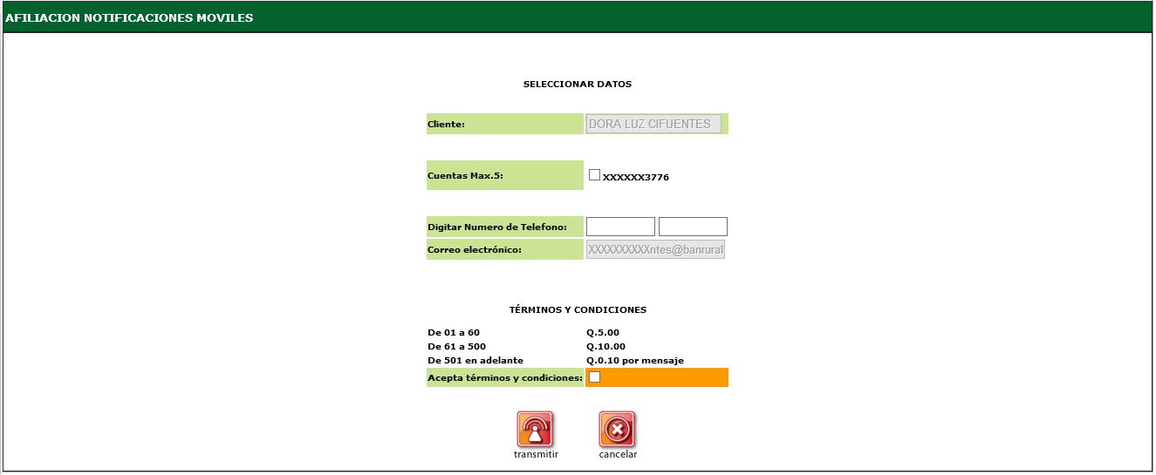Click the Cliente name field
This screenshot has width=1156, height=475.
click(x=653, y=124)
